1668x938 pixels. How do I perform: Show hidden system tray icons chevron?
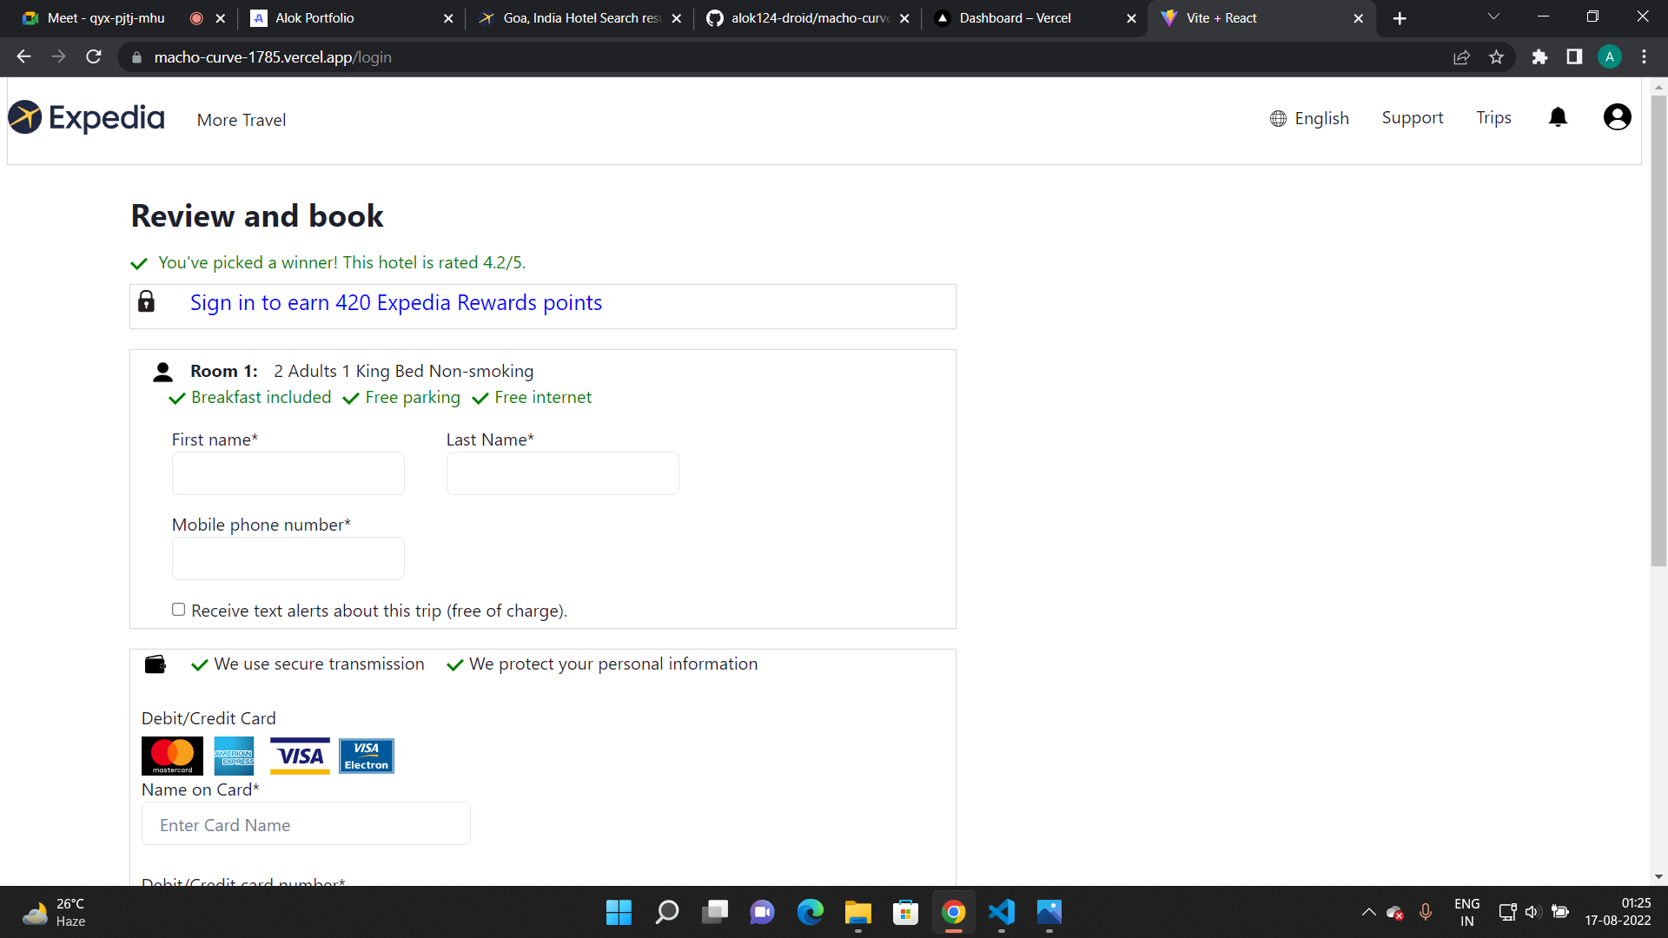point(1368,912)
